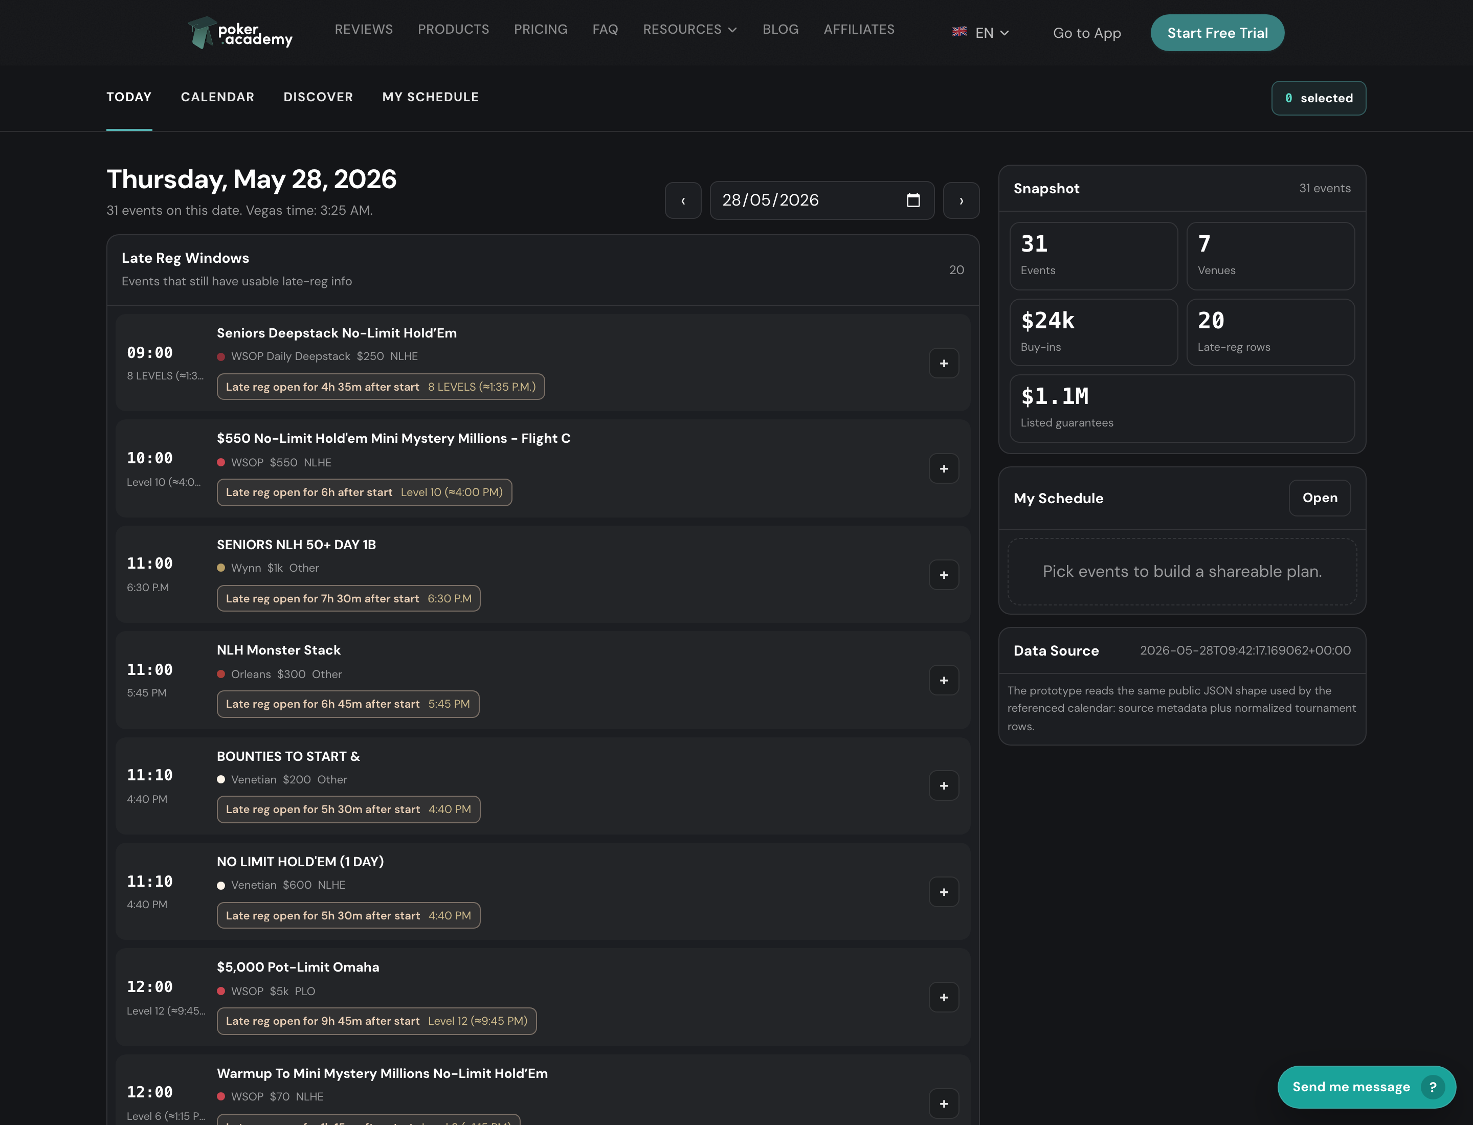Add Mini Mystery Millions Flight C event
Image resolution: width=1473 pixels, height=1125 pixels.
(943, 469)
